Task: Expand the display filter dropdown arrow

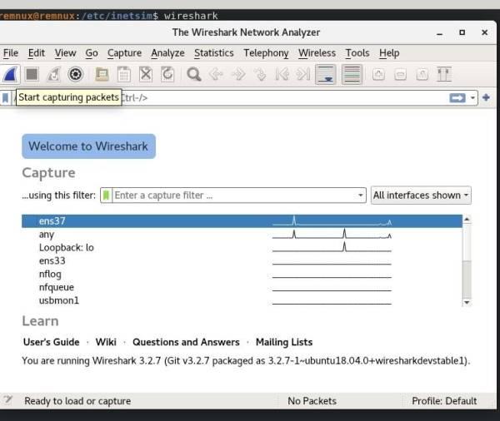Action: point(473,98)
